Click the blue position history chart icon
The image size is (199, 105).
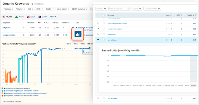pyautogui.click(x=78, y=34)
